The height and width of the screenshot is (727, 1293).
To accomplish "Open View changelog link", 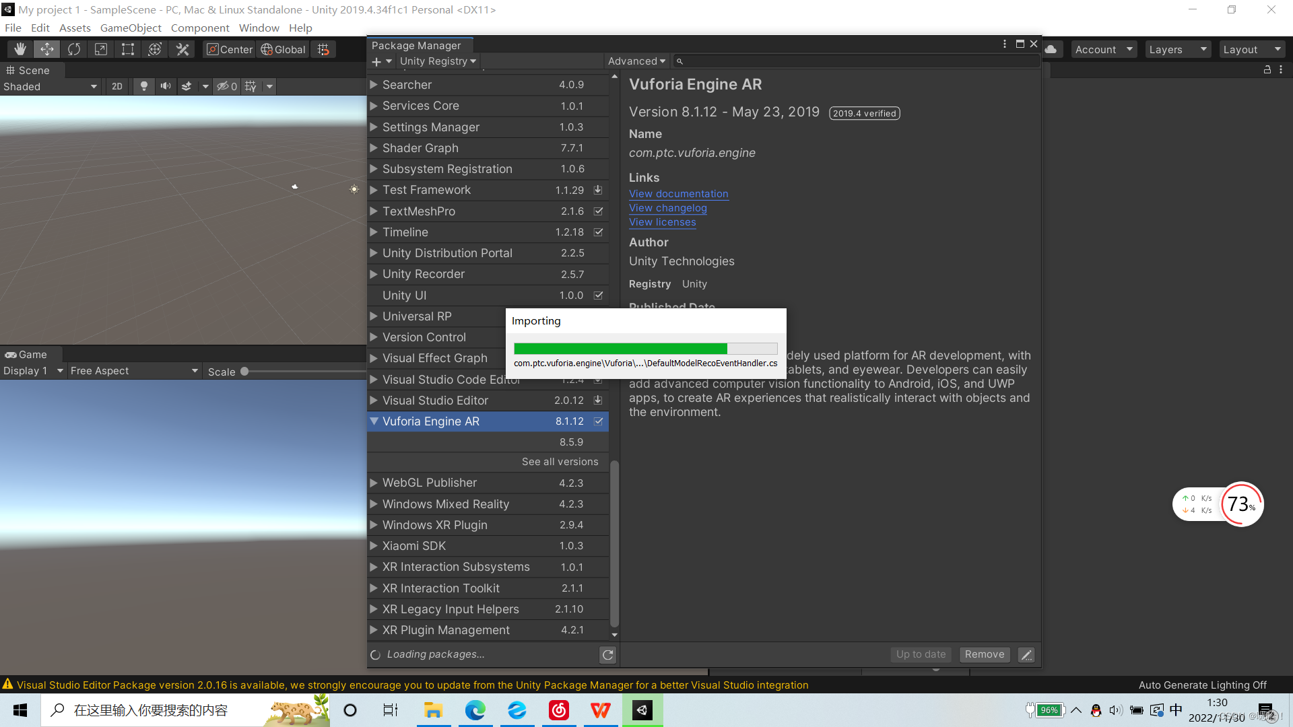I will point(667,208).
